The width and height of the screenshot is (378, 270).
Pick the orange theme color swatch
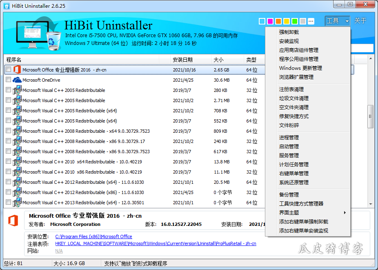click(278, 21)
